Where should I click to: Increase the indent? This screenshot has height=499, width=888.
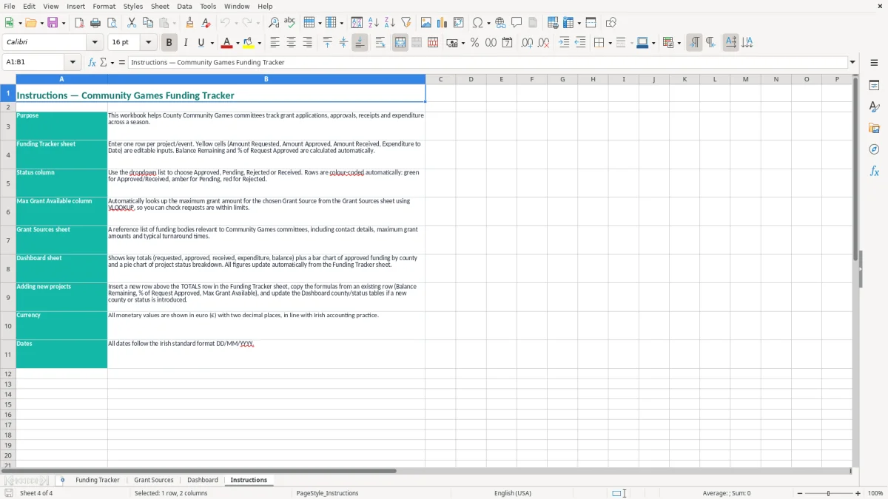click(564, 43)
